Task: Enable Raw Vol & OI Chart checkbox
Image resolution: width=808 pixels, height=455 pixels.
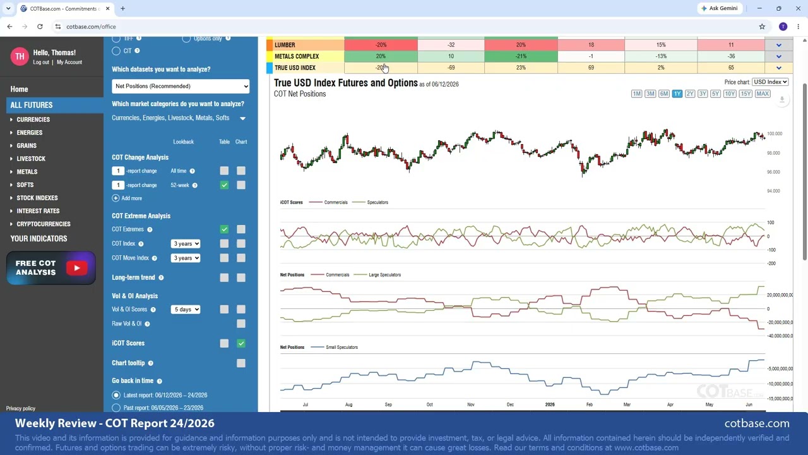Action: pos(241,324)
